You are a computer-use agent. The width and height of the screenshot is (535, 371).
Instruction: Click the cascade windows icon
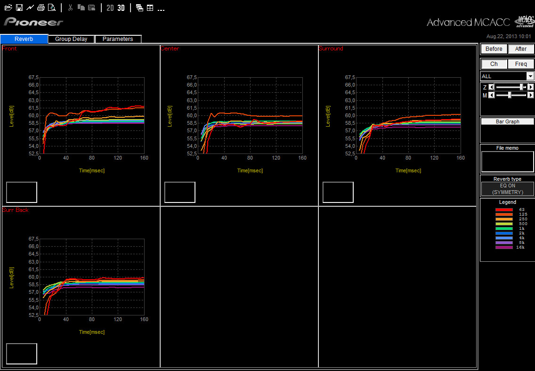coord(139,8)
